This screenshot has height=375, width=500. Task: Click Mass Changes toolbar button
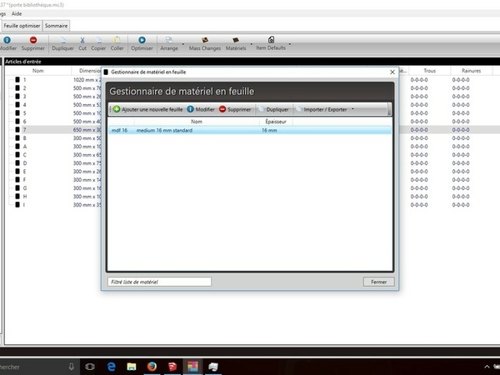[x=204, y=43]
